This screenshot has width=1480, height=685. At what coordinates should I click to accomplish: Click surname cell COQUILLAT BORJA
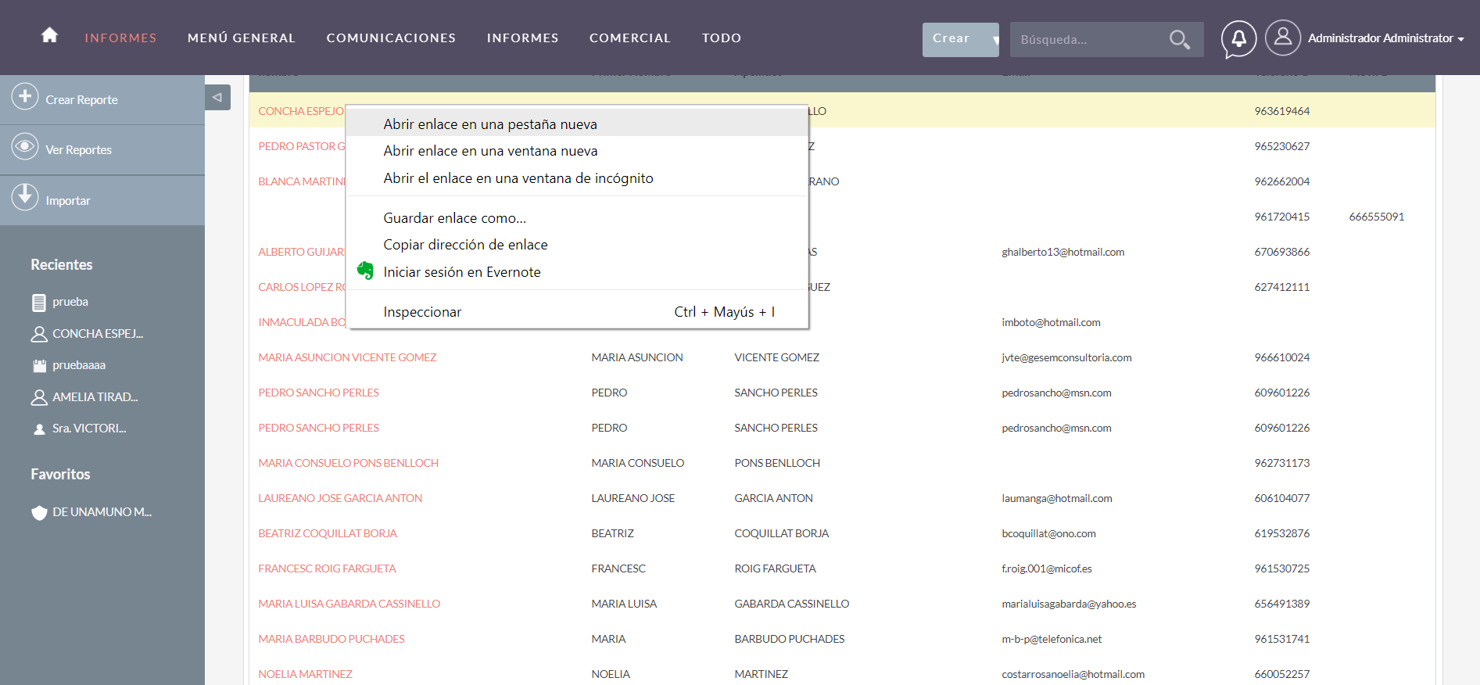pos(781,533)
